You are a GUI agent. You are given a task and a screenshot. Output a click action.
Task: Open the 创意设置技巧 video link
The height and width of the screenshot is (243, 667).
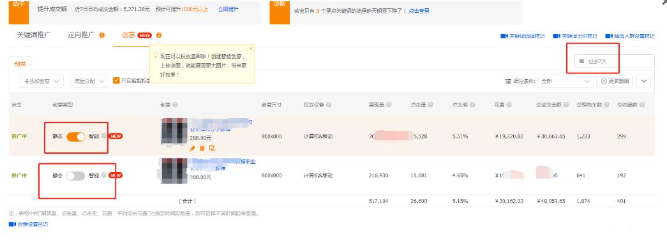(29, 225)
